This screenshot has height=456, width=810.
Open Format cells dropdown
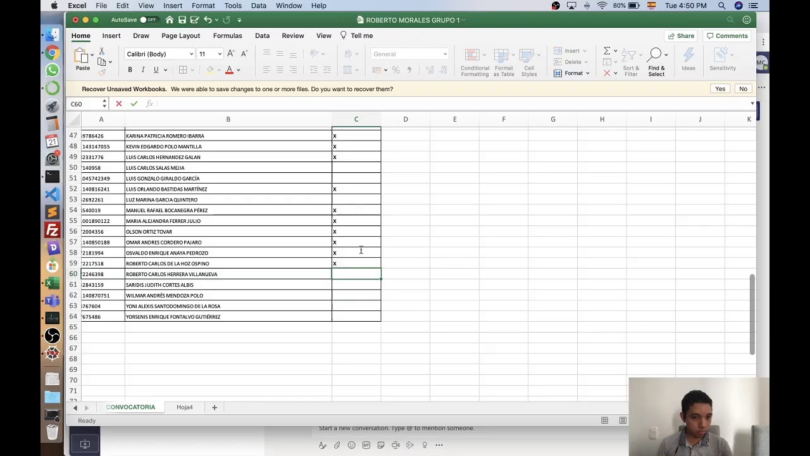pyautogui.click(x=571, y=73)
